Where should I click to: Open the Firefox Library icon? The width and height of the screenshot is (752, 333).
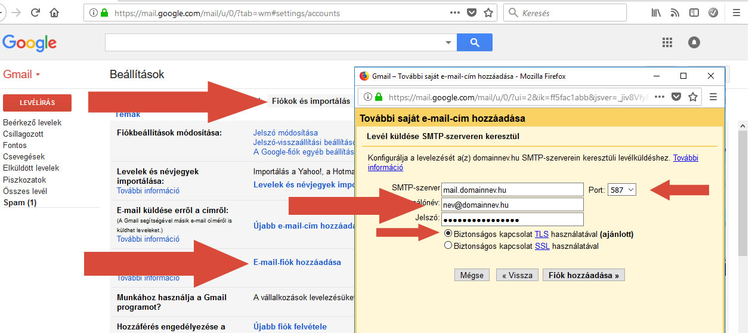(x=656, y=13)
